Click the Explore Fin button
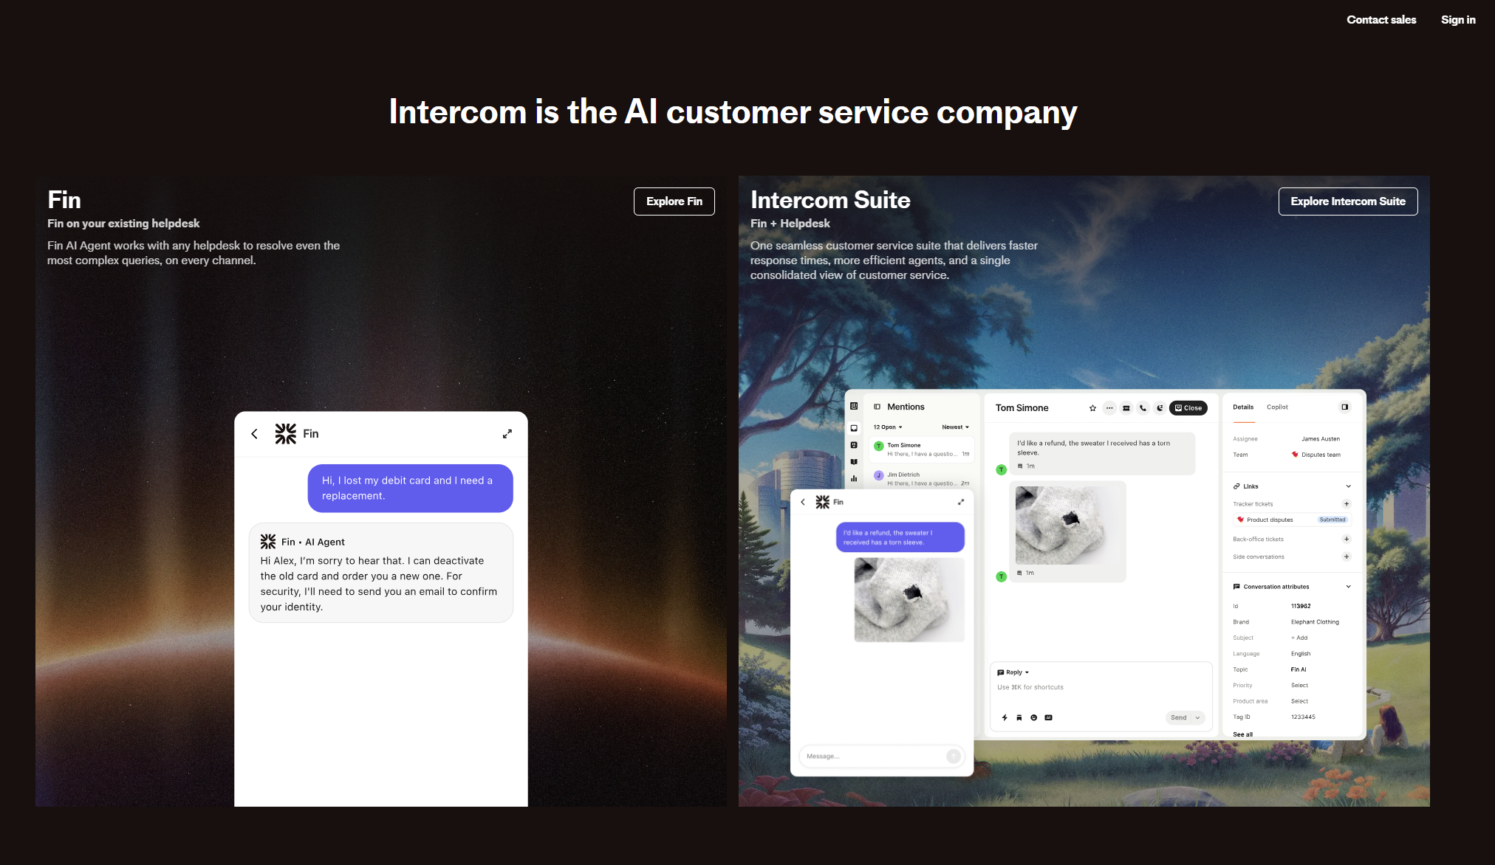 pyautogui.click(x=674, y=201)
